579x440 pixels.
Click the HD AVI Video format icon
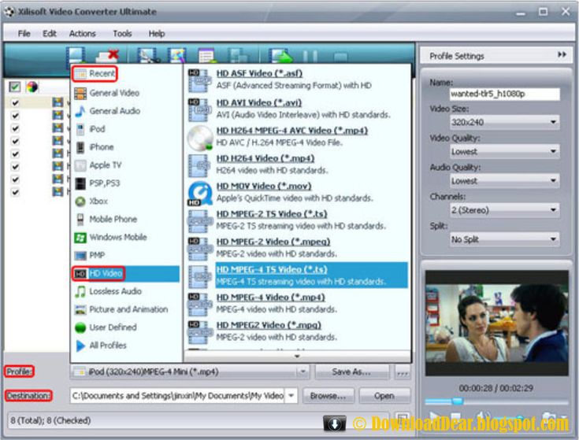[x=200, y=109]
